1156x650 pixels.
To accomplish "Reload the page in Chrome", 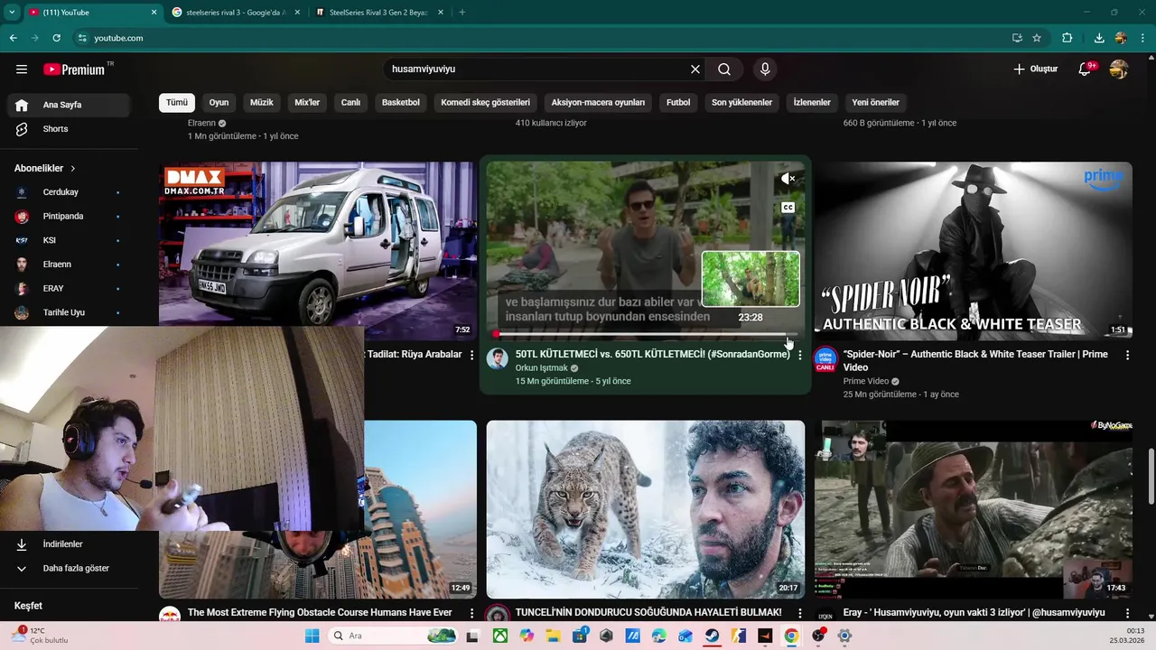I will [56, 38].
